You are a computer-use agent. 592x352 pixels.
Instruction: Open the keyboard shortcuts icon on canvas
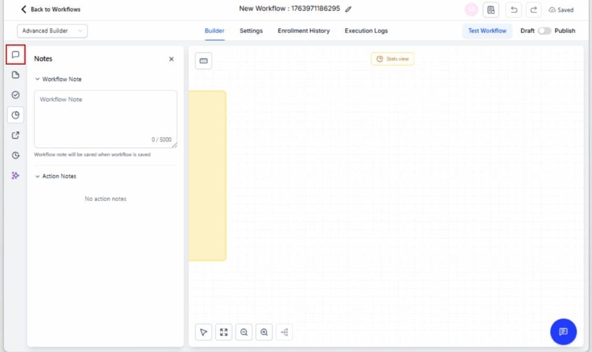[x=203, y=60]
